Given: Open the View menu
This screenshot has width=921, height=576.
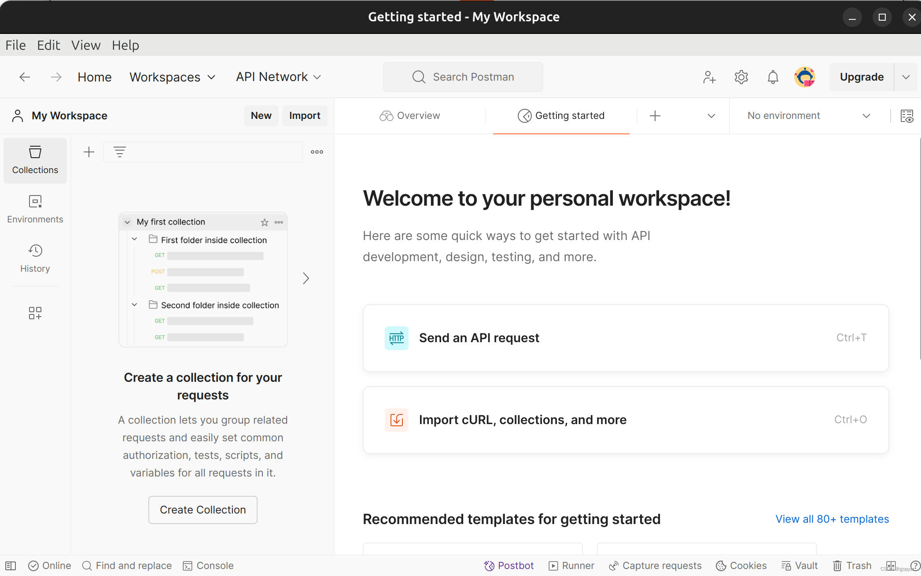Looking at the screenshot, I should coord(86,45).
